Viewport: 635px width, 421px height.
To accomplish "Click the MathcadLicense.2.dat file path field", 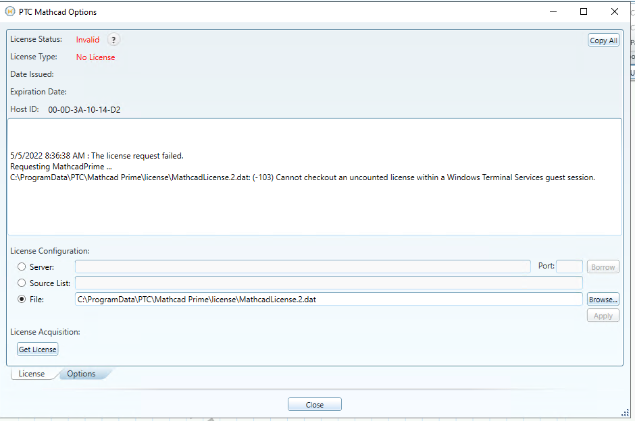I will [x=329, y=299].
